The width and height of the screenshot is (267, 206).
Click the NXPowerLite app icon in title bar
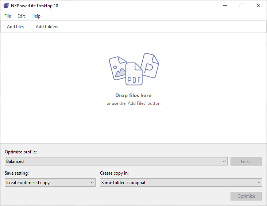6,5
